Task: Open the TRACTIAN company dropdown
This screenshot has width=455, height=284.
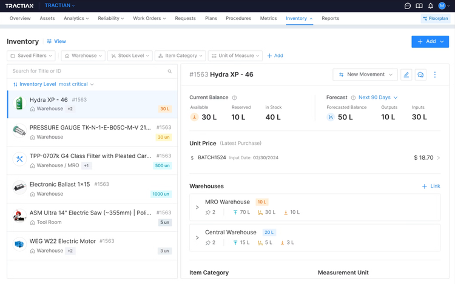Action: tap(60, 5)
